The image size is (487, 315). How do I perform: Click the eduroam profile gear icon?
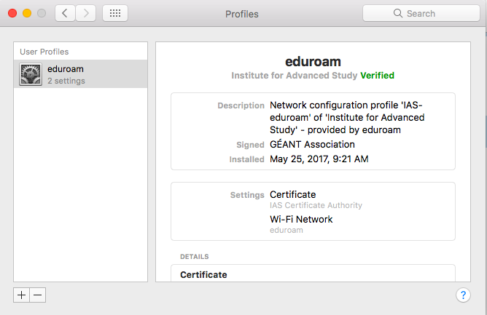pos(31,74)
